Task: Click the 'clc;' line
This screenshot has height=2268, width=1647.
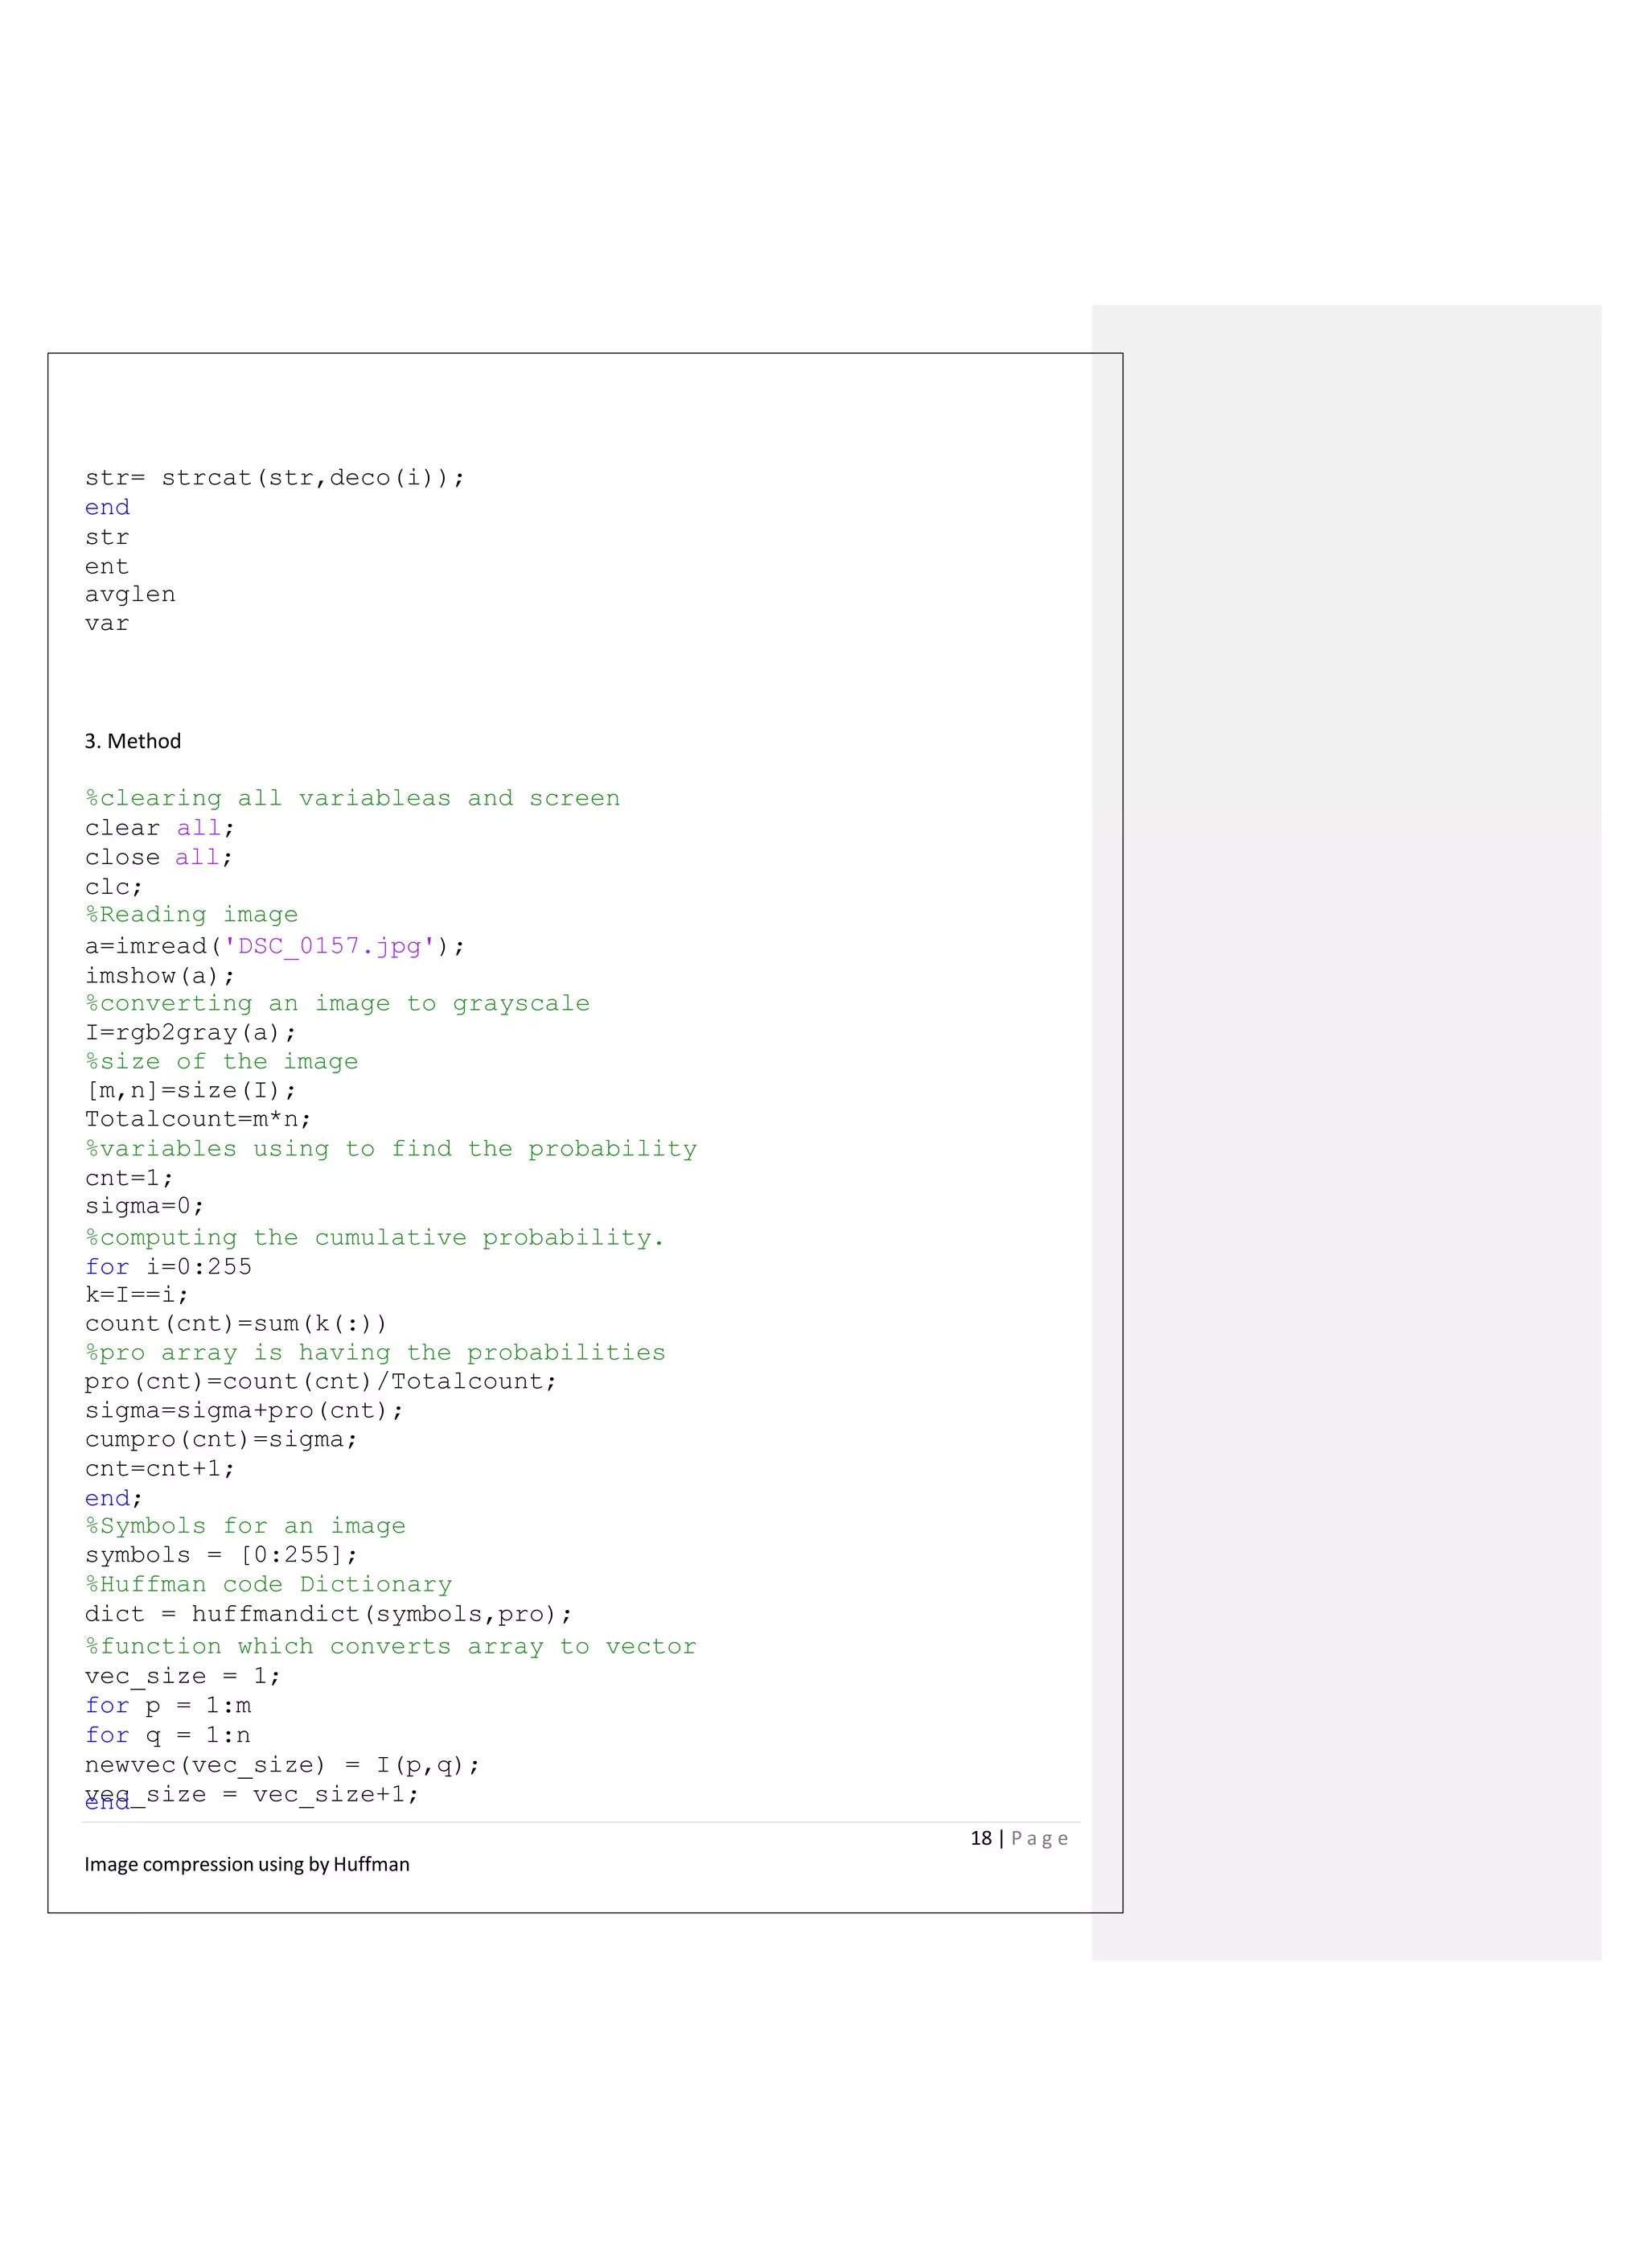Action: 114,887
